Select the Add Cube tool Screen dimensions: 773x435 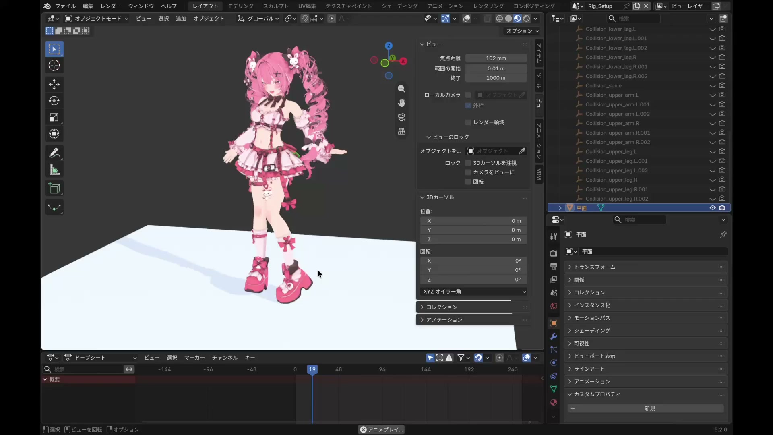coord(54,188)
